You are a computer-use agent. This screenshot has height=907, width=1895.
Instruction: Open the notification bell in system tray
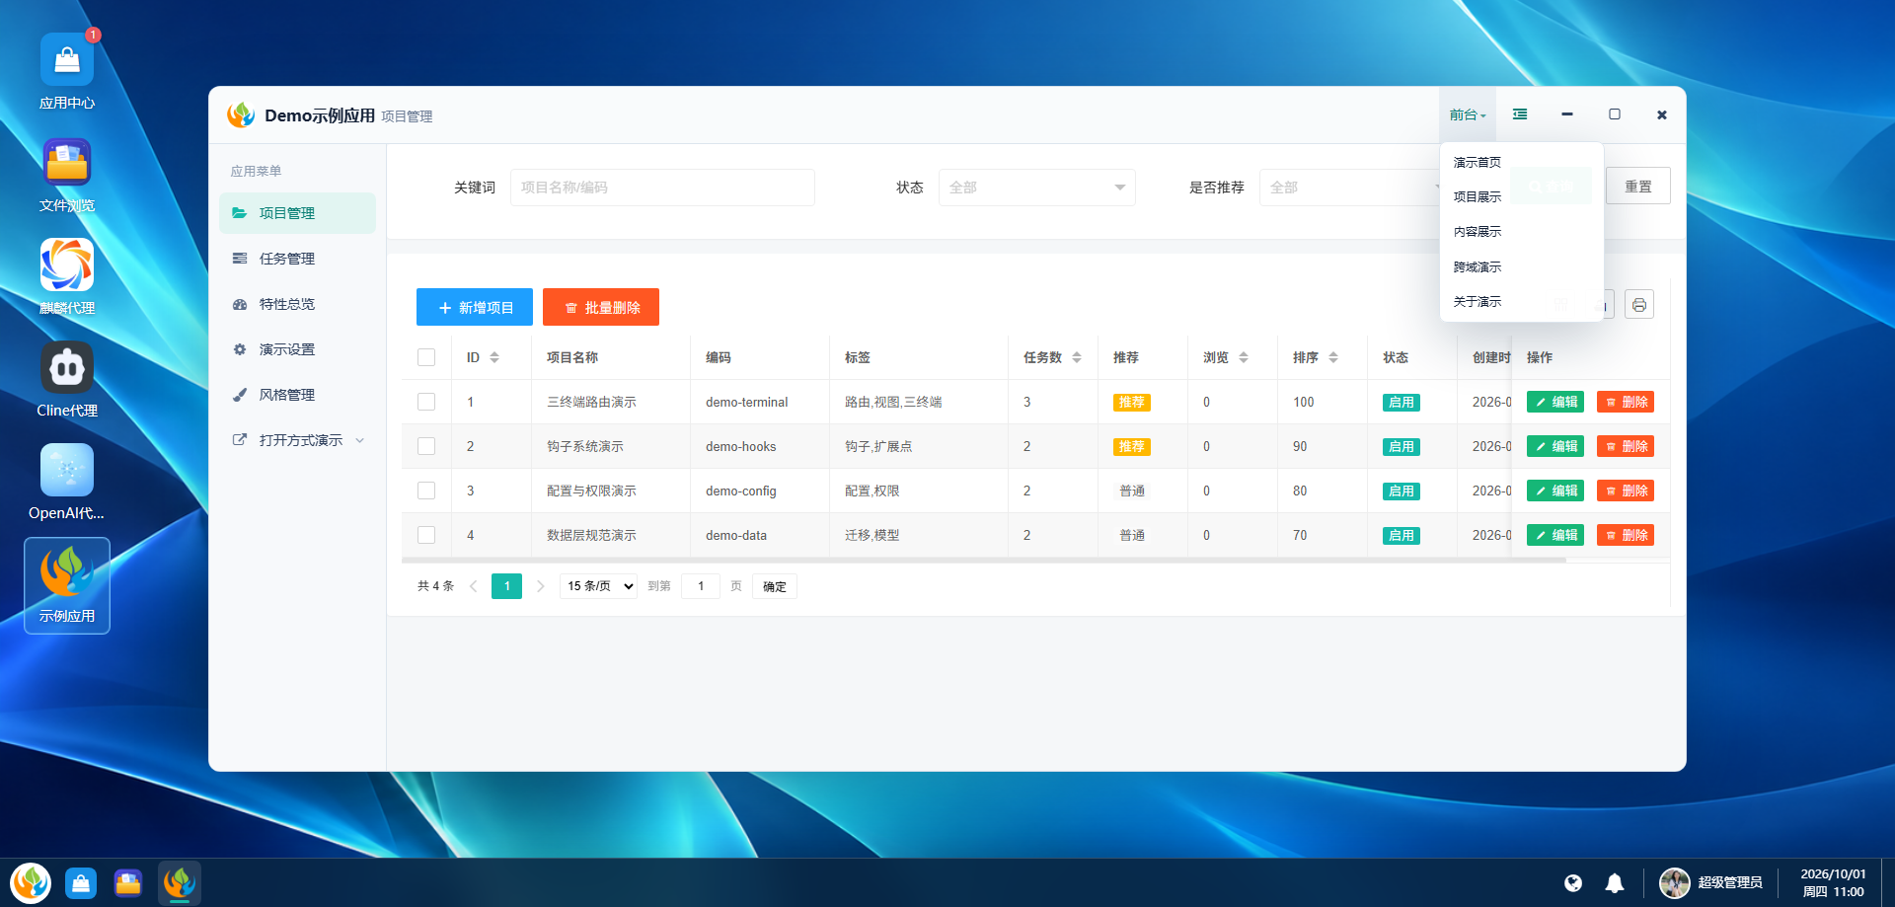(1615, 882)
